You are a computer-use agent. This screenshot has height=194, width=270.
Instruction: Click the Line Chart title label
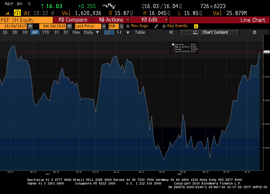pos(253,20)
